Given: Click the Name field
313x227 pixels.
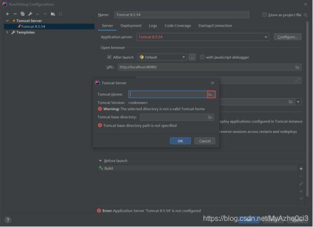Looking at the screenshot, I should click(x=182, y=15).
